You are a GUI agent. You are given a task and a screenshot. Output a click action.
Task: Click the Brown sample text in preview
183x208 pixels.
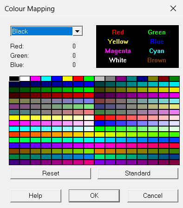157,60
